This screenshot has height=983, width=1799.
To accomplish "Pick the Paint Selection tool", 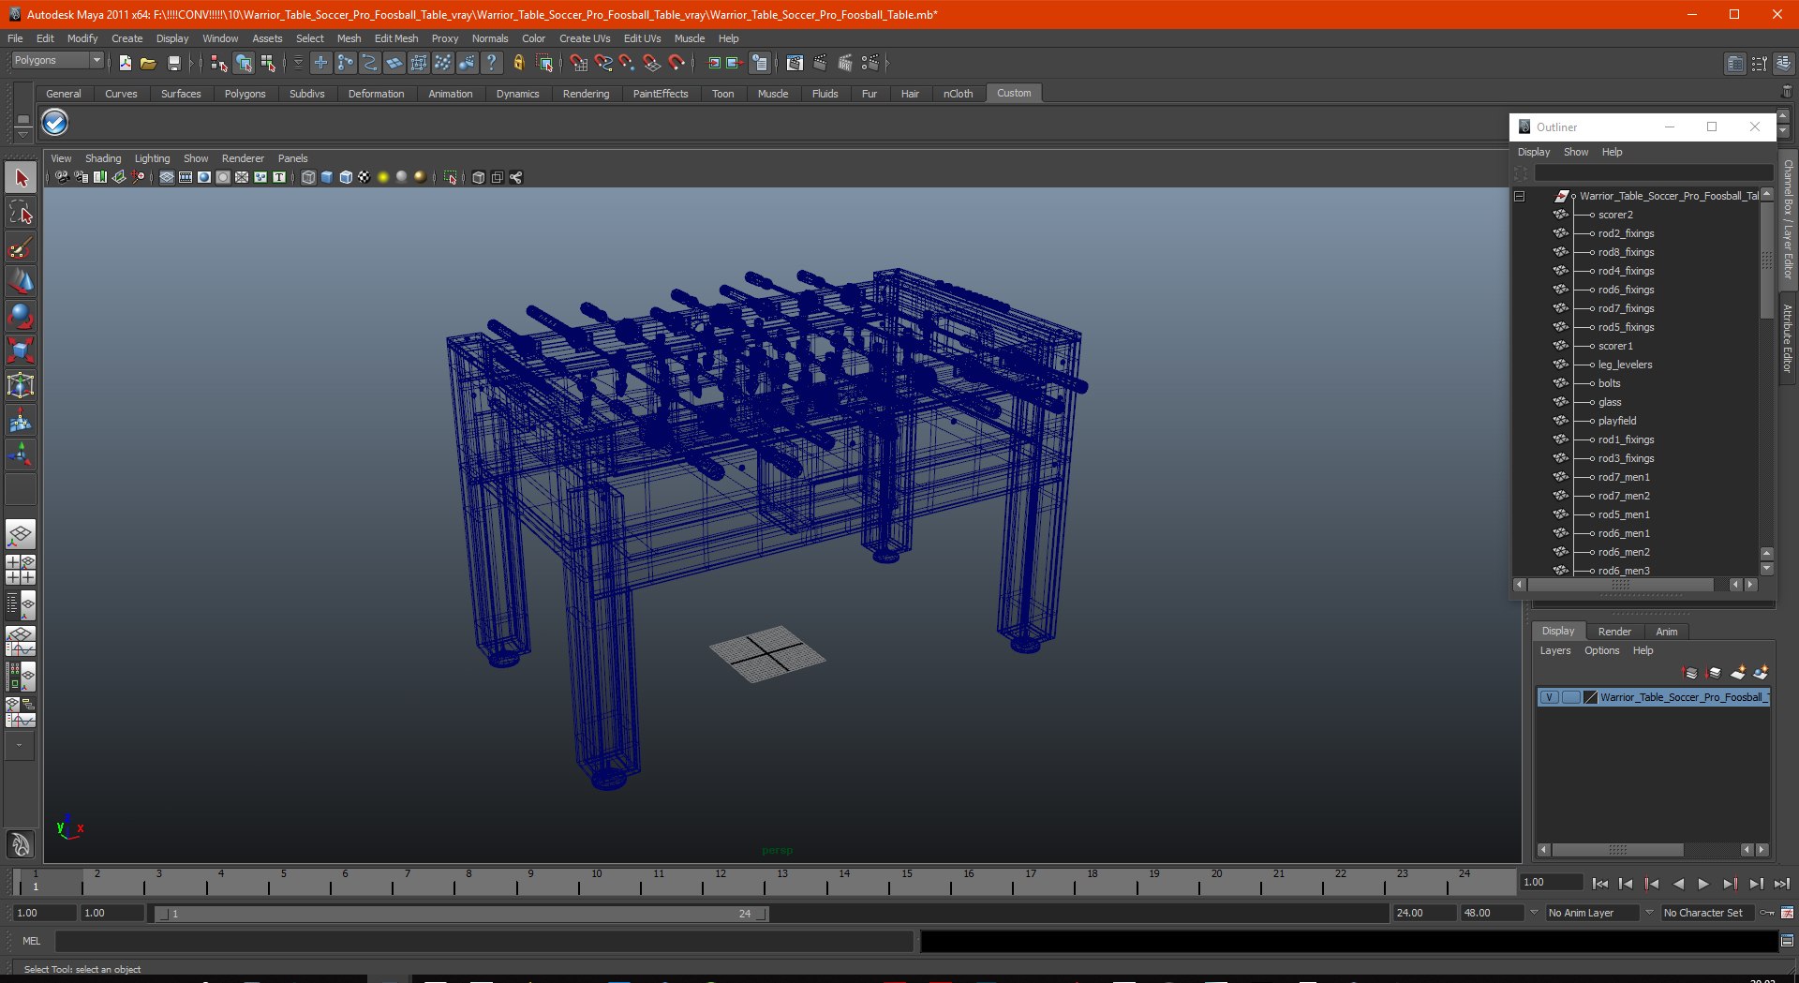I will pos(21,247).
